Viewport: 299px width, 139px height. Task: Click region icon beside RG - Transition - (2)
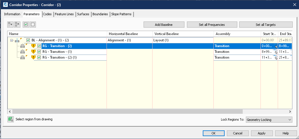(x=23, y=46)
